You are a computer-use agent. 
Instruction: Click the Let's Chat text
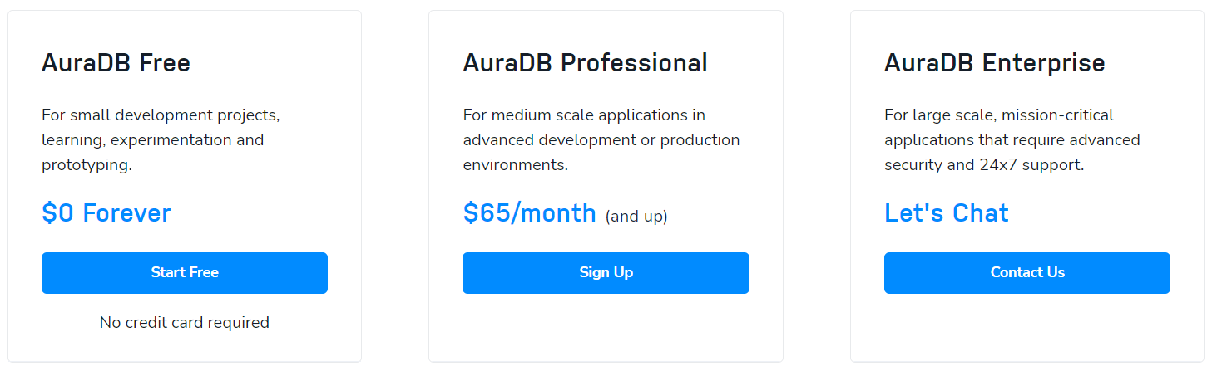tap(947, 213)
